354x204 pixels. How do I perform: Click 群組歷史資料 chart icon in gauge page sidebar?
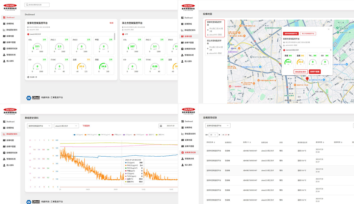4,30
